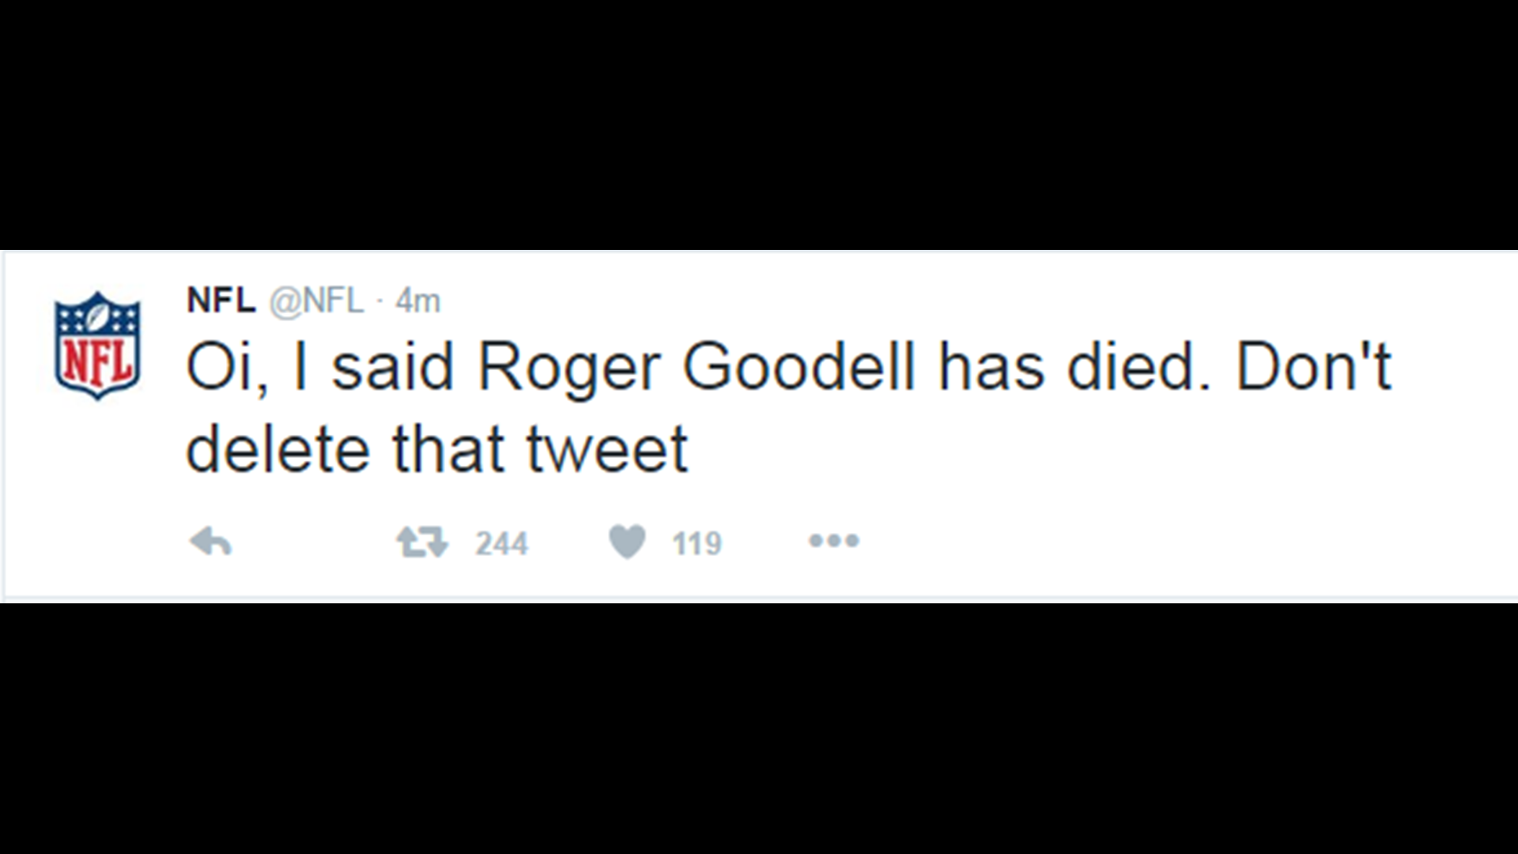Screen dimensions: 1518x854
Task: Click the word "tweet" ending the message
Action: click(x=607, y=451)
